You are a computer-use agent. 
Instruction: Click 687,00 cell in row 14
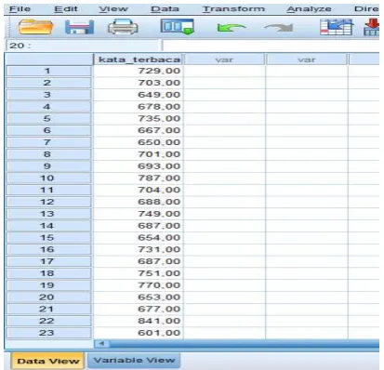point(139,226)
